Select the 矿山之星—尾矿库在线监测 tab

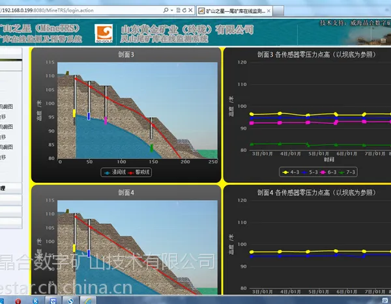(235, 10)
